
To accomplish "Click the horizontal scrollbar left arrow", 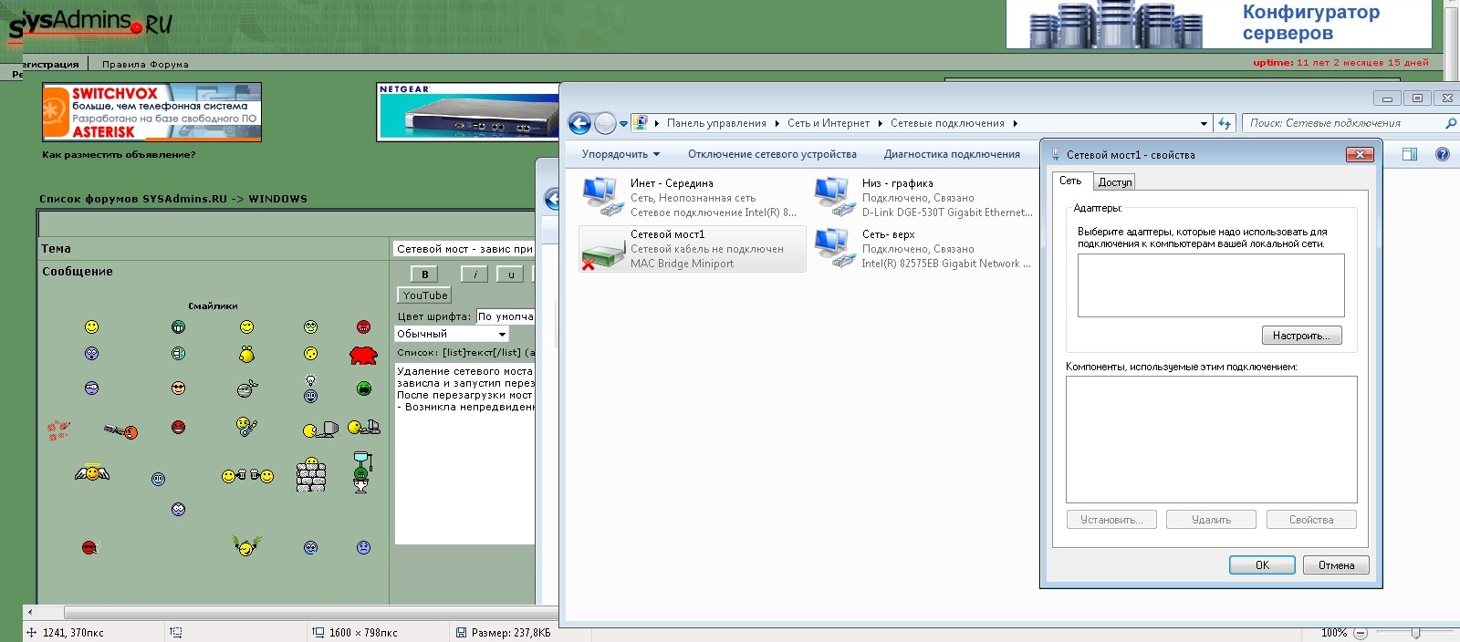I will coord(31,613).
